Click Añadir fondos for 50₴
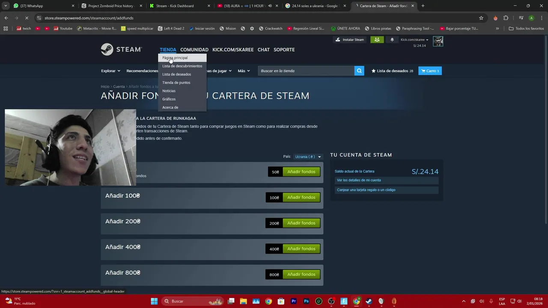 coord(301,172)
